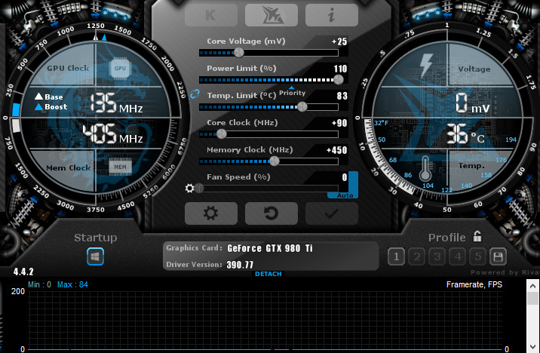
Task: Click the Temp. Limit 83 value field
Action: pyautogui.click(x=342, y=96)
